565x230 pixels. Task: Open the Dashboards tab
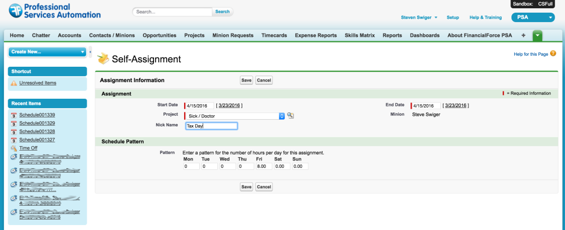click(x=424, y=35)
